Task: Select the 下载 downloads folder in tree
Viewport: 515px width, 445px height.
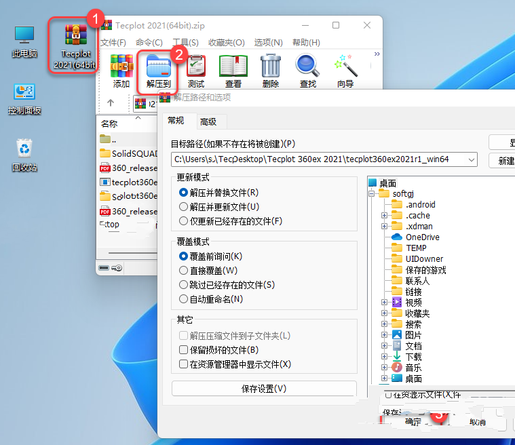Action: [407, 357]
